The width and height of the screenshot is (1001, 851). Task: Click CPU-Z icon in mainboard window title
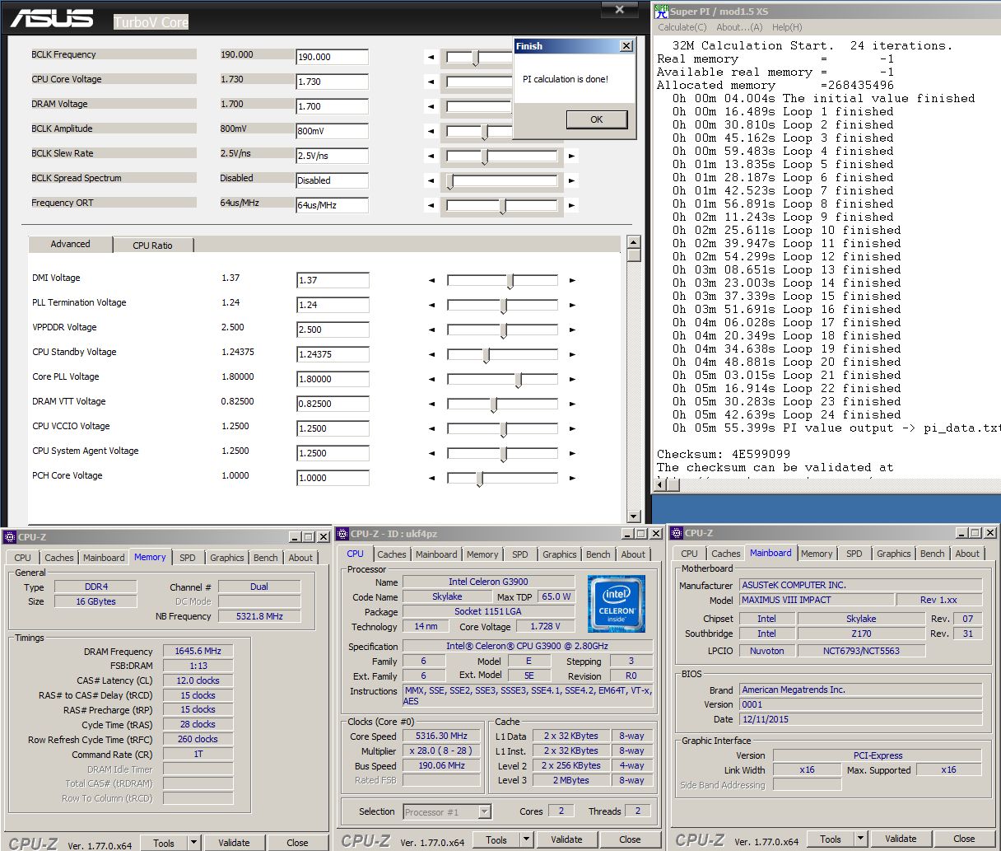(x=677, y=532)
